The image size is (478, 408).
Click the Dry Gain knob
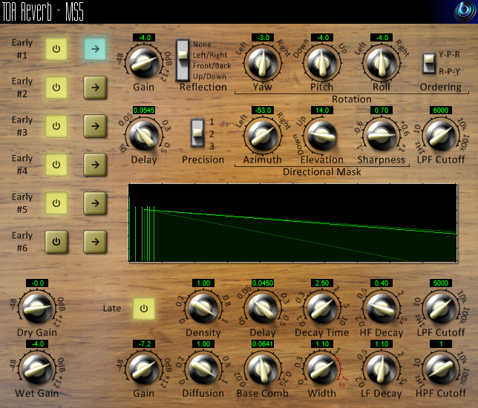tap(37, 309)
